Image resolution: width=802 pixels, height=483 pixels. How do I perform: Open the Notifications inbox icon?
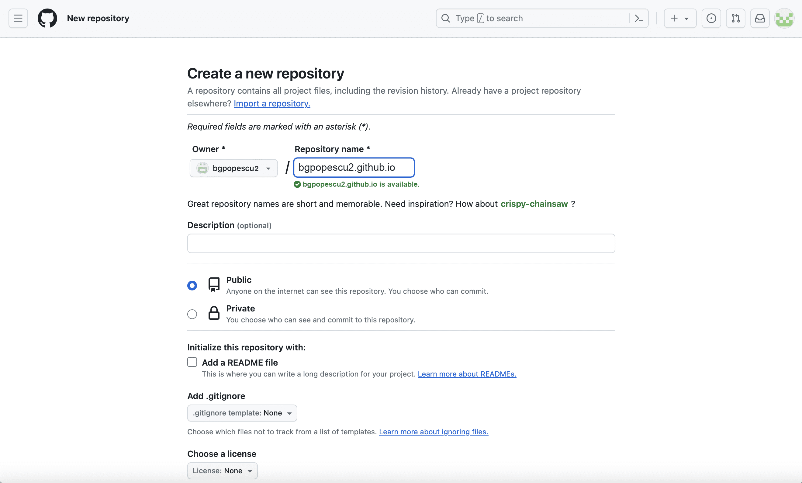(x=760, y=18)
